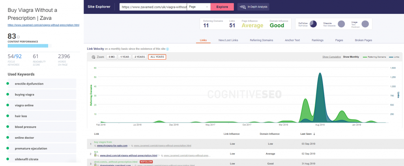Open the Pages tab
Screen dimensions: 404x166
pyautogui.click(x=339, y=40)
